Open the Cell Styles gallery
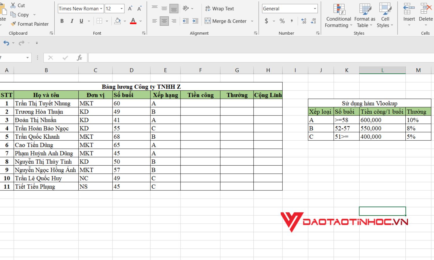The height and width of the screenshot is (260, 434). click(385, 16)
